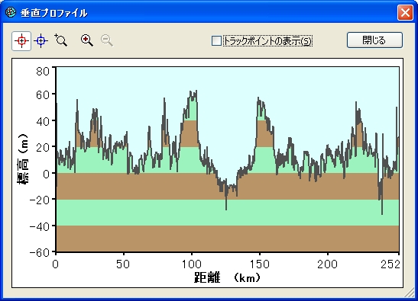Viewport: 418px width, 301px height.
Task: Click the 252 distance axis value
Action: [390, 264]
